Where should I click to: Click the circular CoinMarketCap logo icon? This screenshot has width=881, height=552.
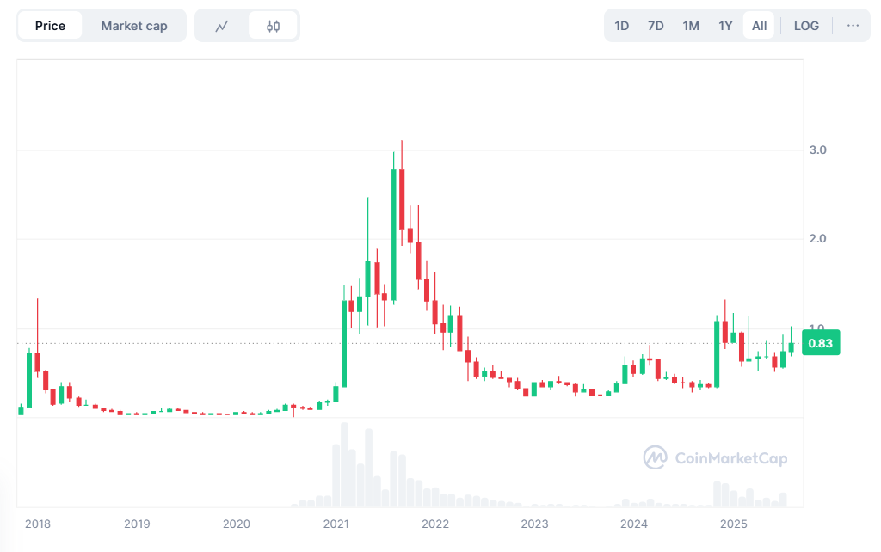coord(655,458)
